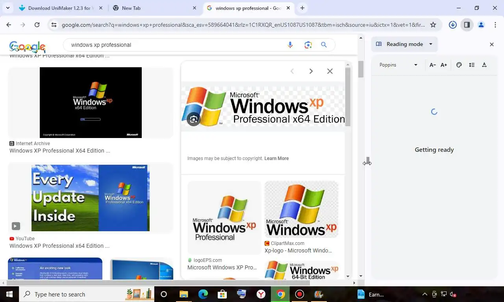Click the blue magnifier search button

[x=324, y=45]
